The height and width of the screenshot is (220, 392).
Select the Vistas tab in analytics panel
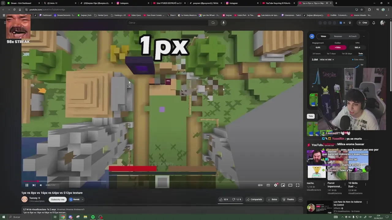pyautogui.click(x=323, y=36)
